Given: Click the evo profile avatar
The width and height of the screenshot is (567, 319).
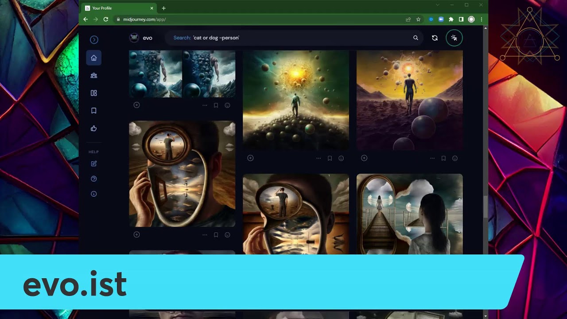Looking at the screenshot, I should [x=134, y=38].
